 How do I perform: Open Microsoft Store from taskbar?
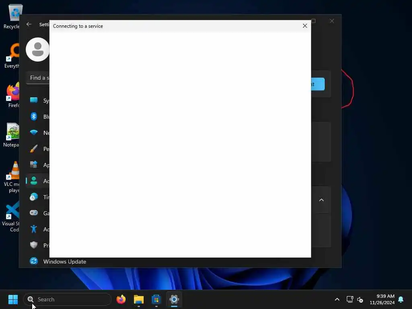156,299
